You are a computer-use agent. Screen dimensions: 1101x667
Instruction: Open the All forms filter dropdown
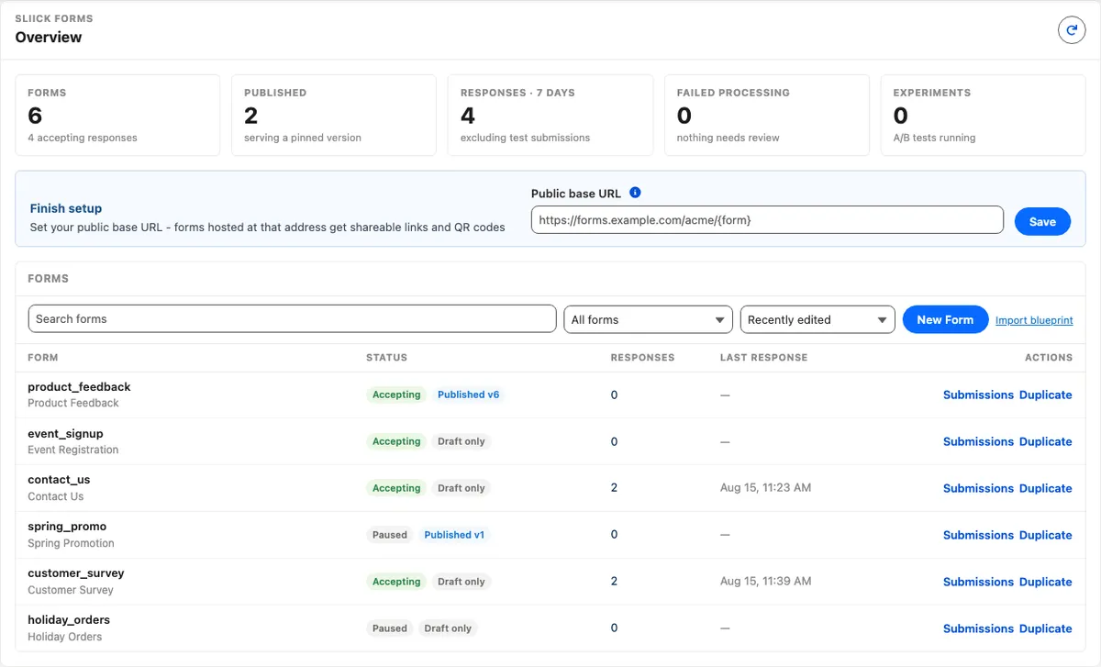(x=648, y=319)
